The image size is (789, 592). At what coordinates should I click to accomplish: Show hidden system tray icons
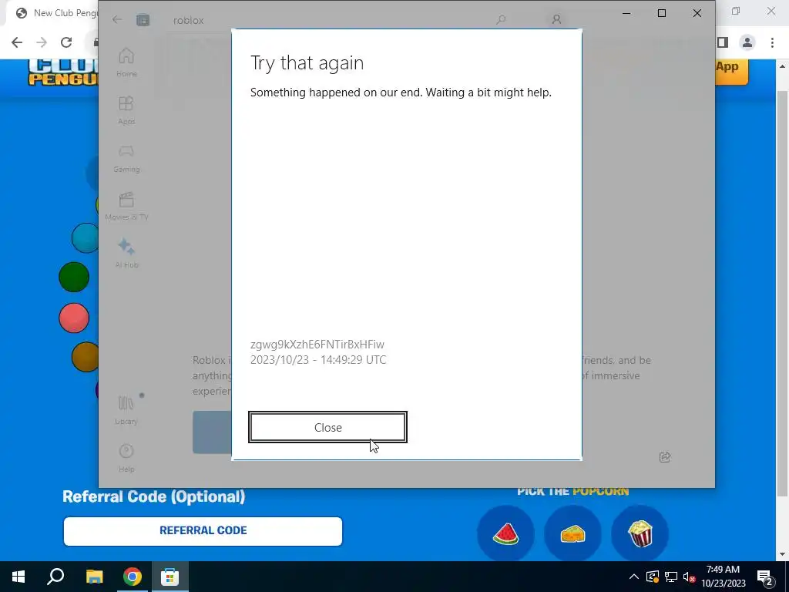tap(633, 577)
